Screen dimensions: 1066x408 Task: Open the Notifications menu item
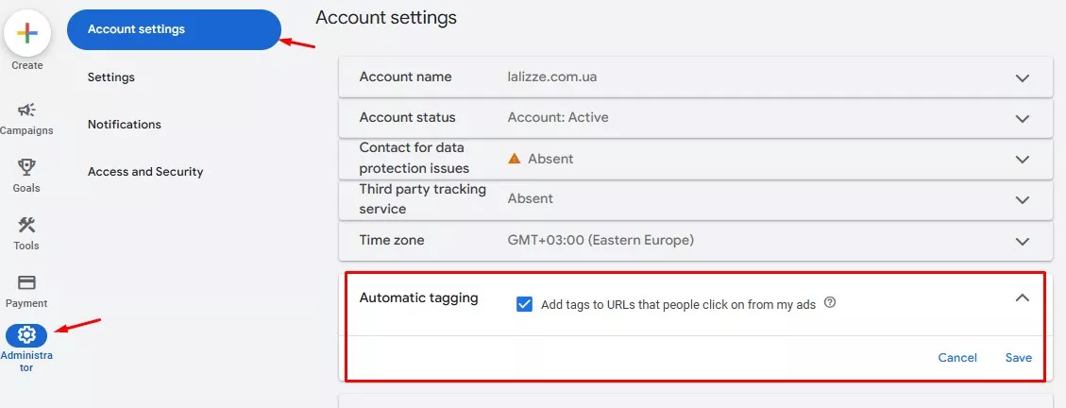coord(125,125)
